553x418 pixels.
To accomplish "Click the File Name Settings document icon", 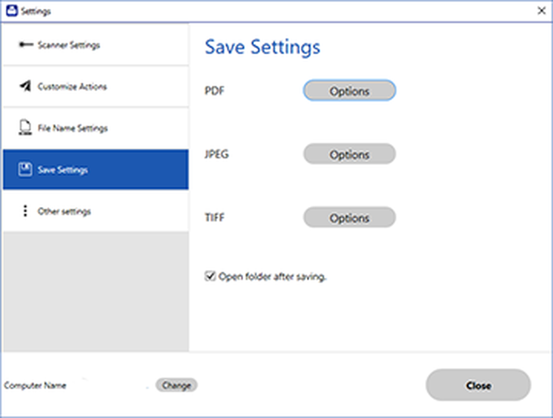I will click(x=25, y=128).
